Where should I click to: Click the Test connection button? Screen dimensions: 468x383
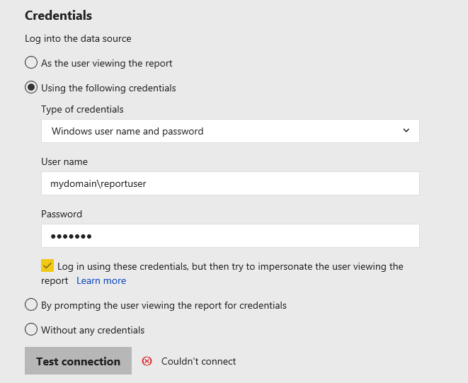(x=78, y=360)
